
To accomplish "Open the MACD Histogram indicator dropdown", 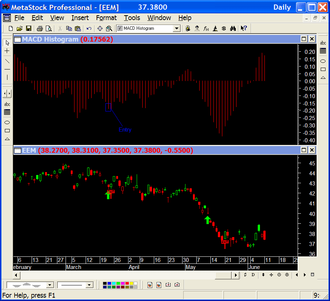I will (x=177, y=28).
